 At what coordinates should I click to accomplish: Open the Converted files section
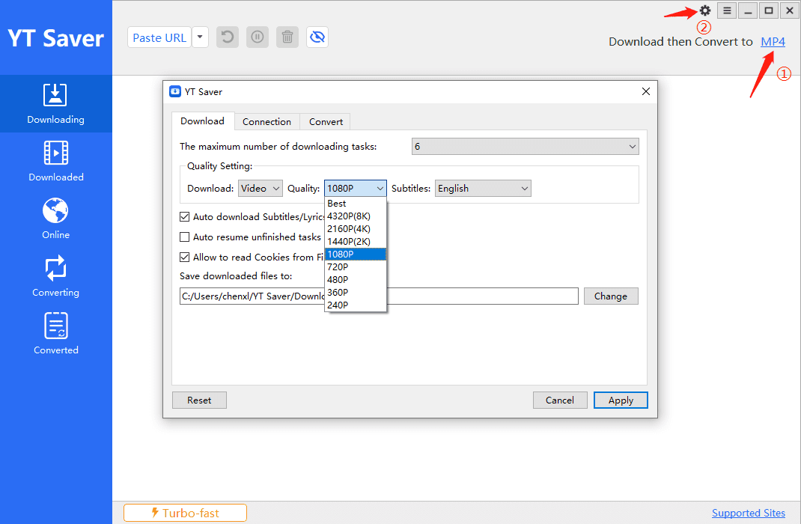pos(55,335)
